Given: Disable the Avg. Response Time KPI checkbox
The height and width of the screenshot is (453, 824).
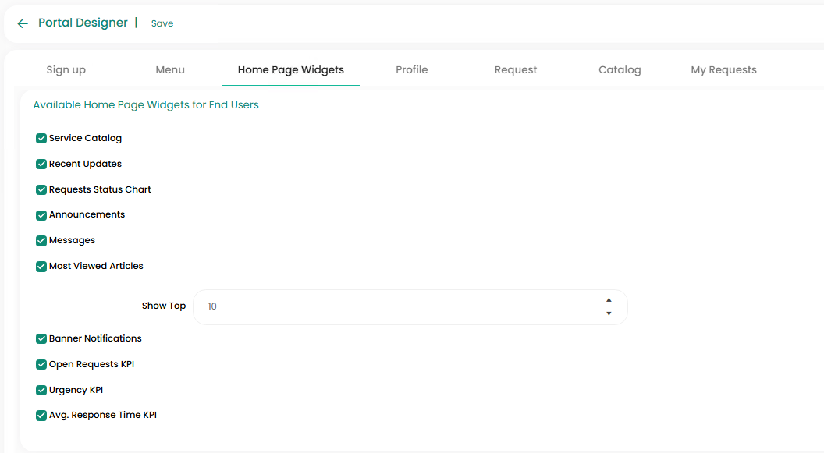Looking at the screenshot, I should click(x=41, y=416).
